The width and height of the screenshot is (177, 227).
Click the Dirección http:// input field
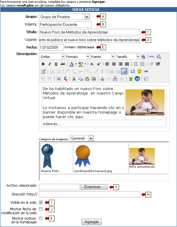click(x=89, y=194)
